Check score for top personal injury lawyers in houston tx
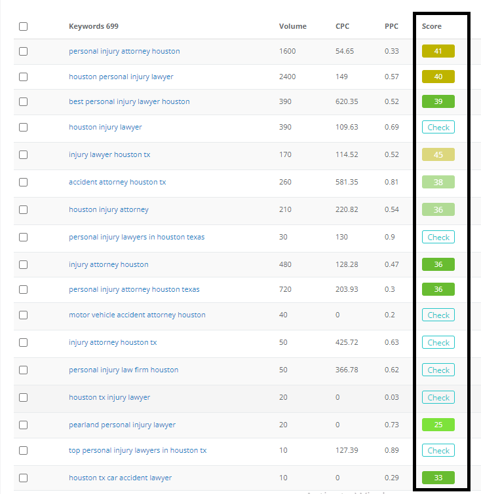Screen dimensions: 481x494 pos(438,451)
